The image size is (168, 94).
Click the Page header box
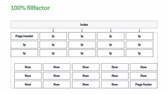[24, 36]
